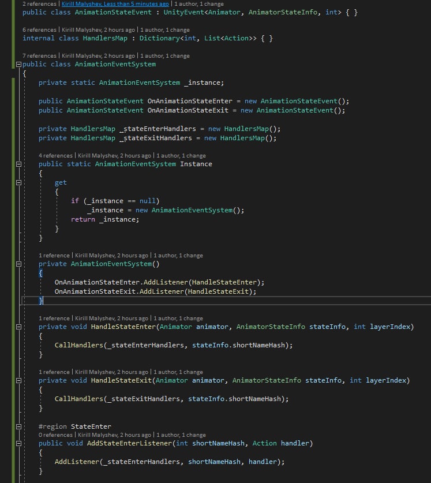The height and width of the screenshot is (483, 431).
Task: Show '7 references' for AnimationEventSystem class
Action: click(39, 56)
